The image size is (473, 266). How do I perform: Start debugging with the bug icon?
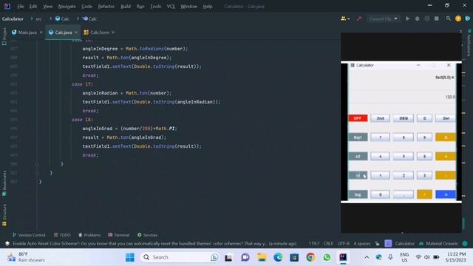click(x=417, y=18)
